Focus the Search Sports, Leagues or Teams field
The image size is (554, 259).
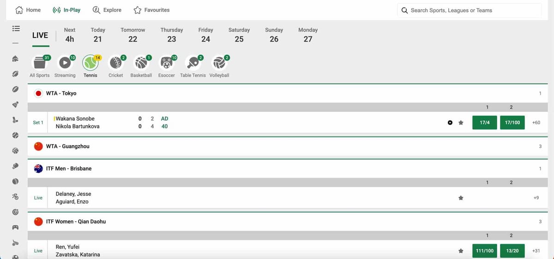pyautogui.click(x=470, y=10)
